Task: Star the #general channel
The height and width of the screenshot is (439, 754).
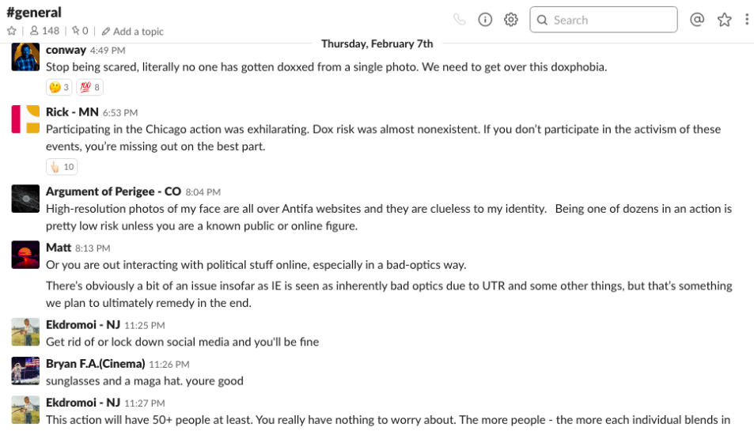Action: click(12, 32)
